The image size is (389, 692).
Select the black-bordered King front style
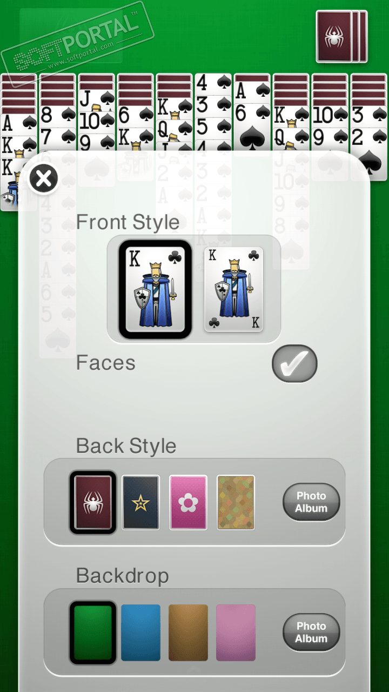156,289
